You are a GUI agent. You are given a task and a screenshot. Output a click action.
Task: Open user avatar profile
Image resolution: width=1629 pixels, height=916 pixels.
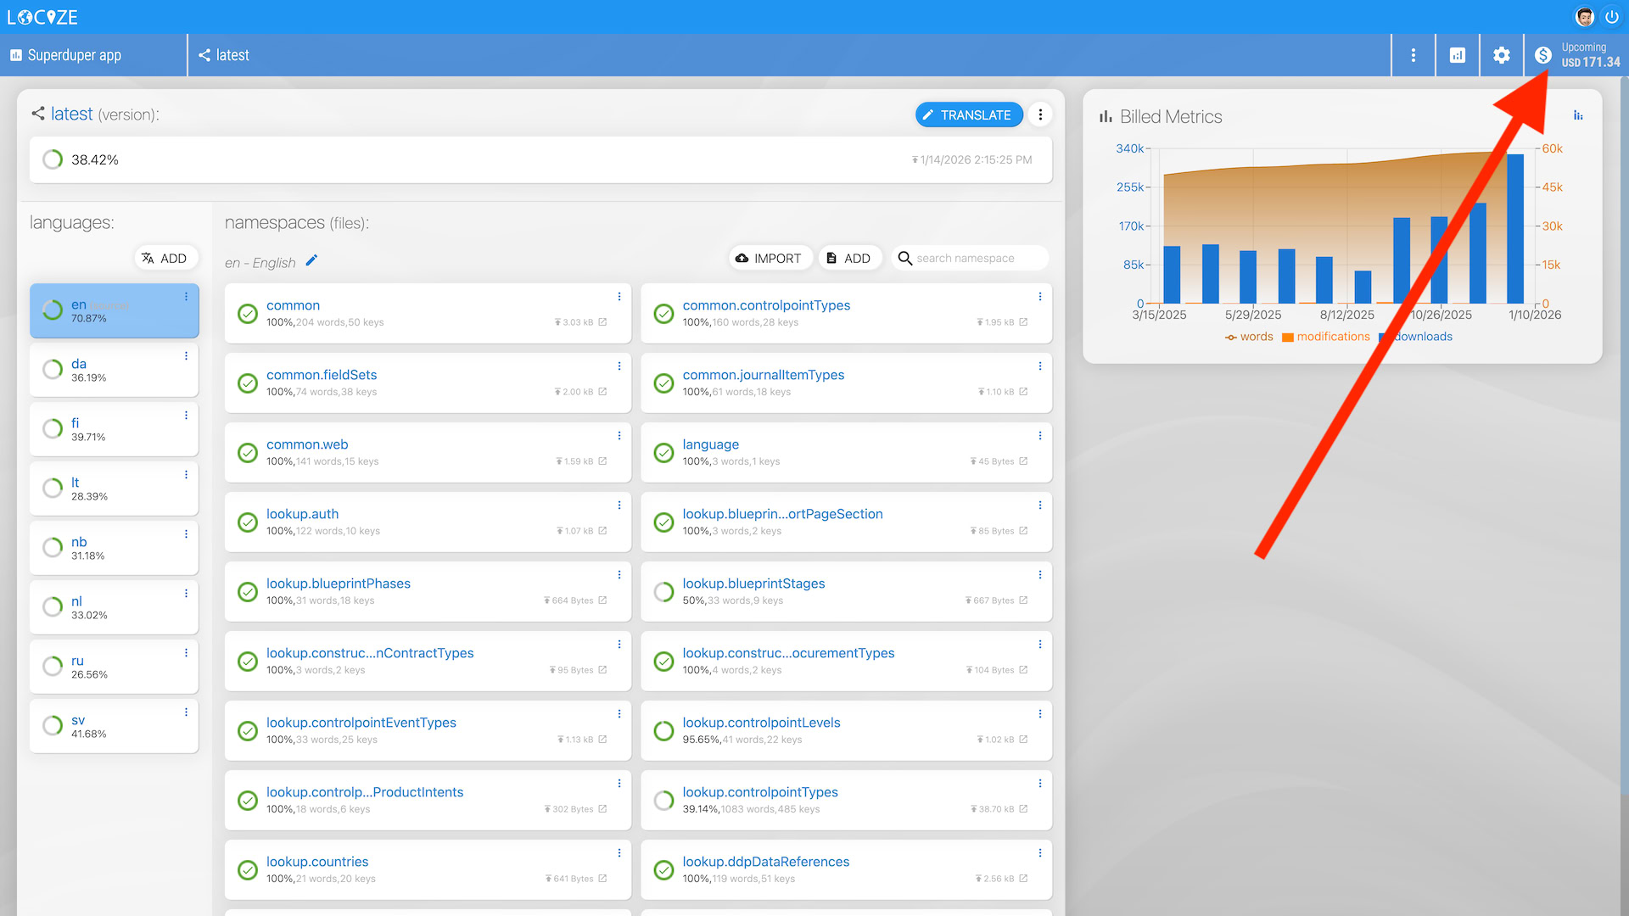1584,16
